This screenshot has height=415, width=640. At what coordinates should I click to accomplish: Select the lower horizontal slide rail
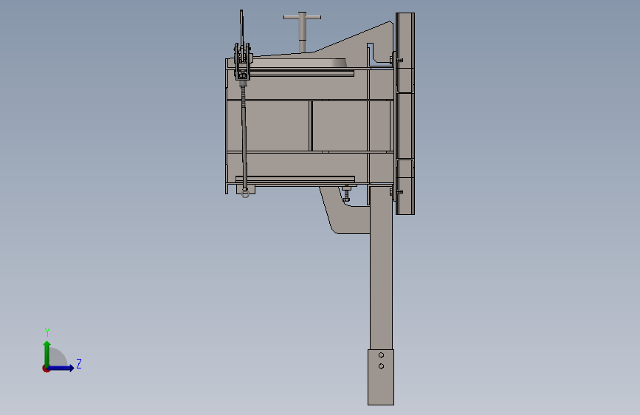click(295, 179)
